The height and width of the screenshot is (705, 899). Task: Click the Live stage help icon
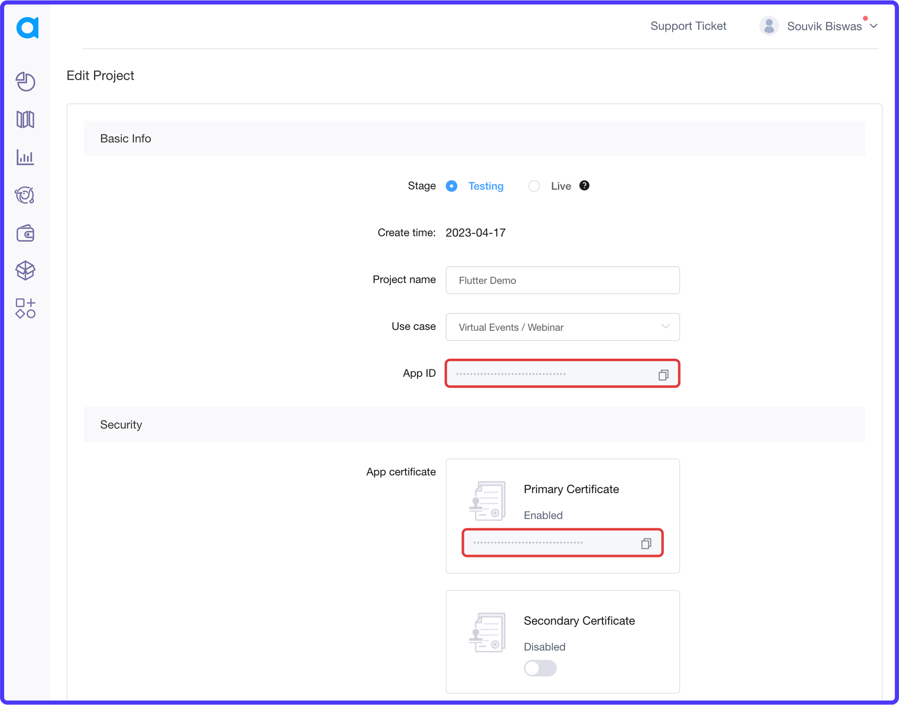584,185
